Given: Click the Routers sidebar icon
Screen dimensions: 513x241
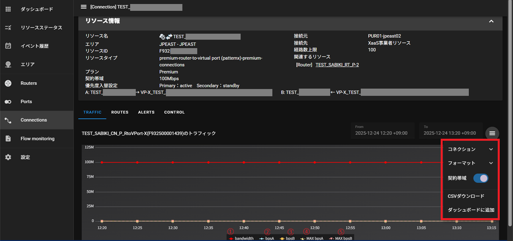Looking at the screenshot, I should click(8, 83).
